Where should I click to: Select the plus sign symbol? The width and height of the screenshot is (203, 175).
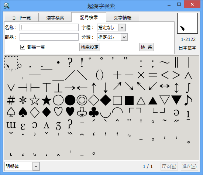(x=117, y=75)
